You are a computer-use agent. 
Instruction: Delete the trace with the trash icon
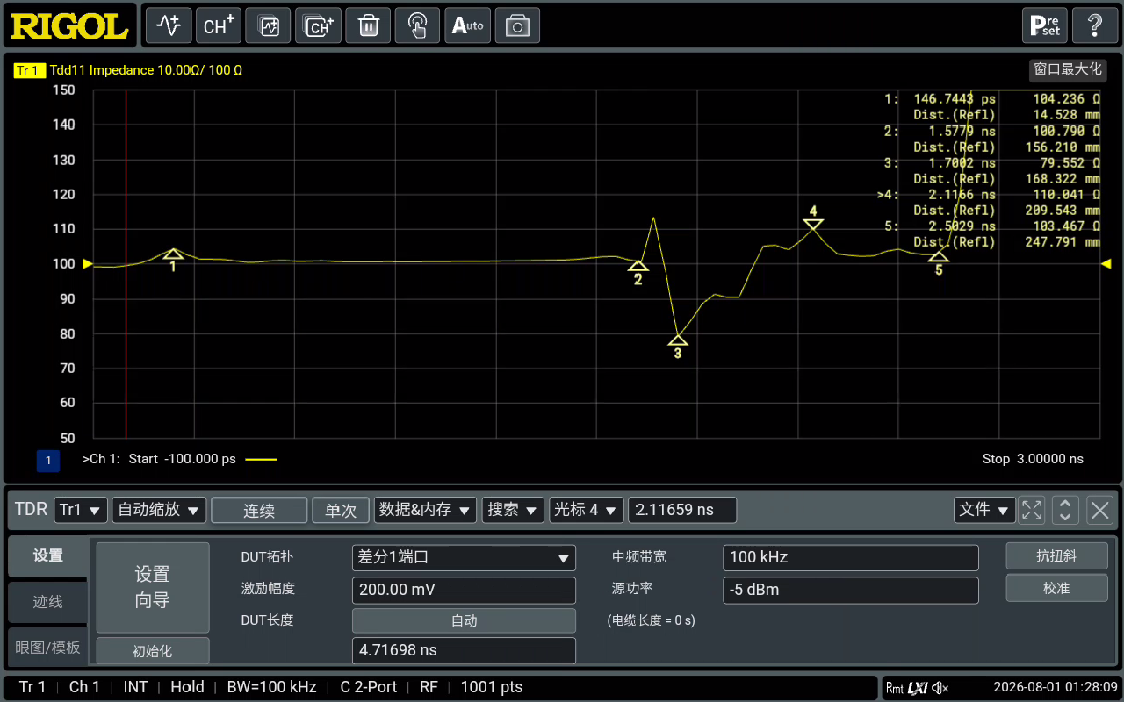(x=368, y=25)
